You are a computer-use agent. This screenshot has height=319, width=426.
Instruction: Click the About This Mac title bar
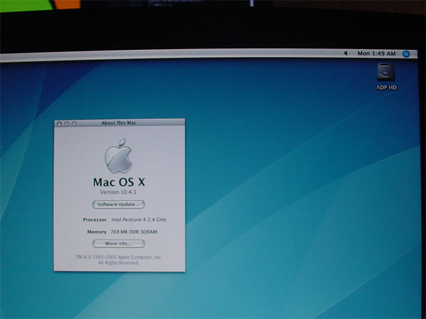[x=120, y=122]
